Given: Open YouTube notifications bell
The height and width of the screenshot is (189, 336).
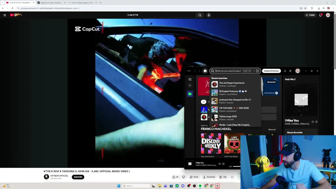Looking at the screenshot, I should pos(321,15).
